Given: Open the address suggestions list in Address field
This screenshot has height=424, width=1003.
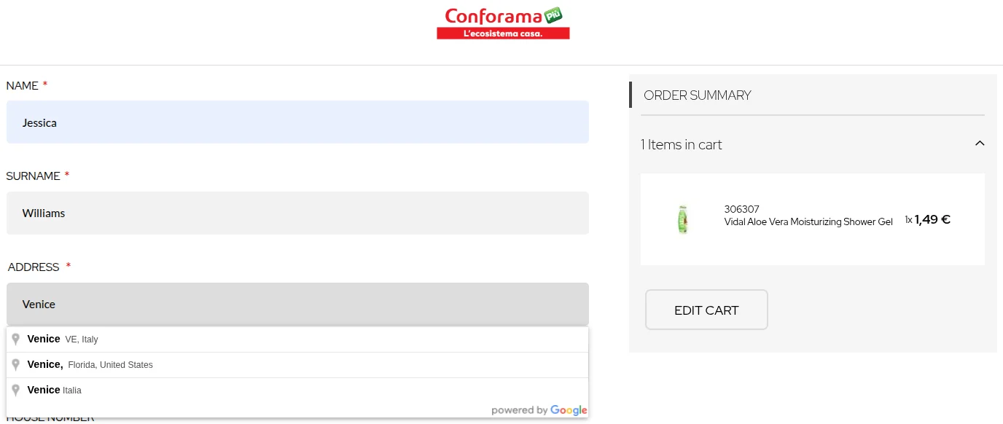Looking at the screenshot, I should click(x=297, y=304).
